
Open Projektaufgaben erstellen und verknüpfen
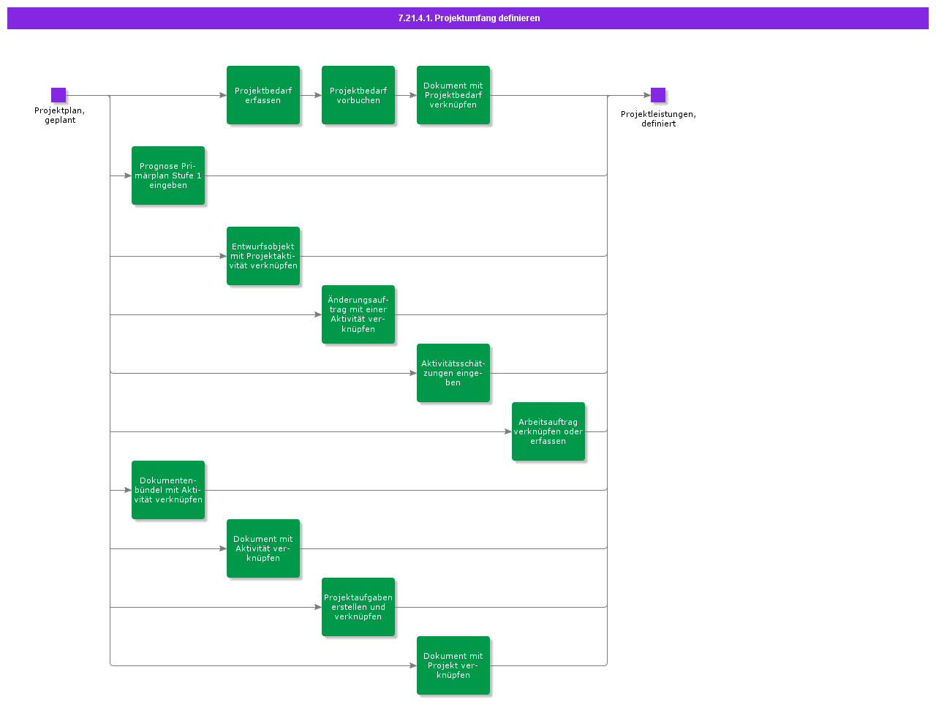(358, 607)
